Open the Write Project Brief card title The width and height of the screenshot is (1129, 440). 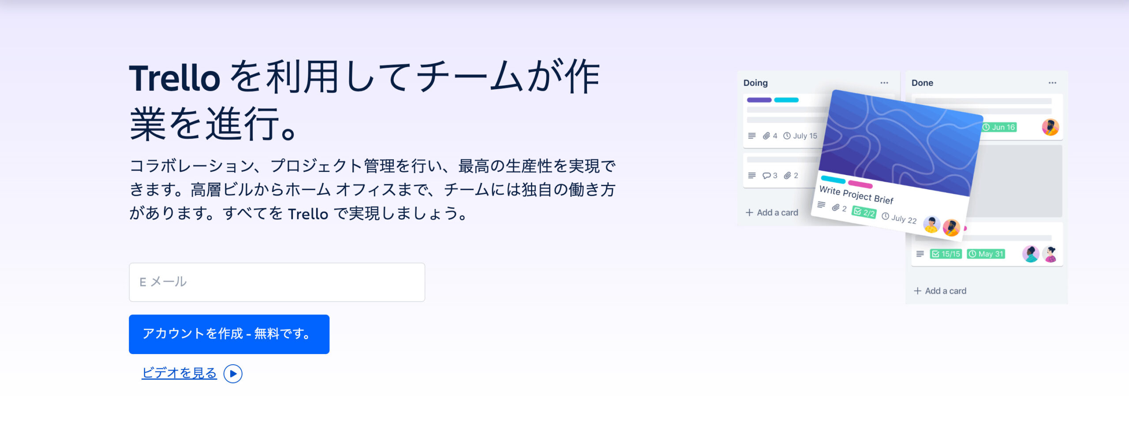tap(856, 195)
